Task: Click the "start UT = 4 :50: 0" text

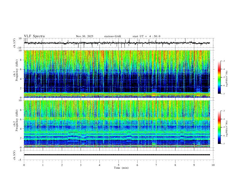Action: pyautogui.click(x=146, y=36)
